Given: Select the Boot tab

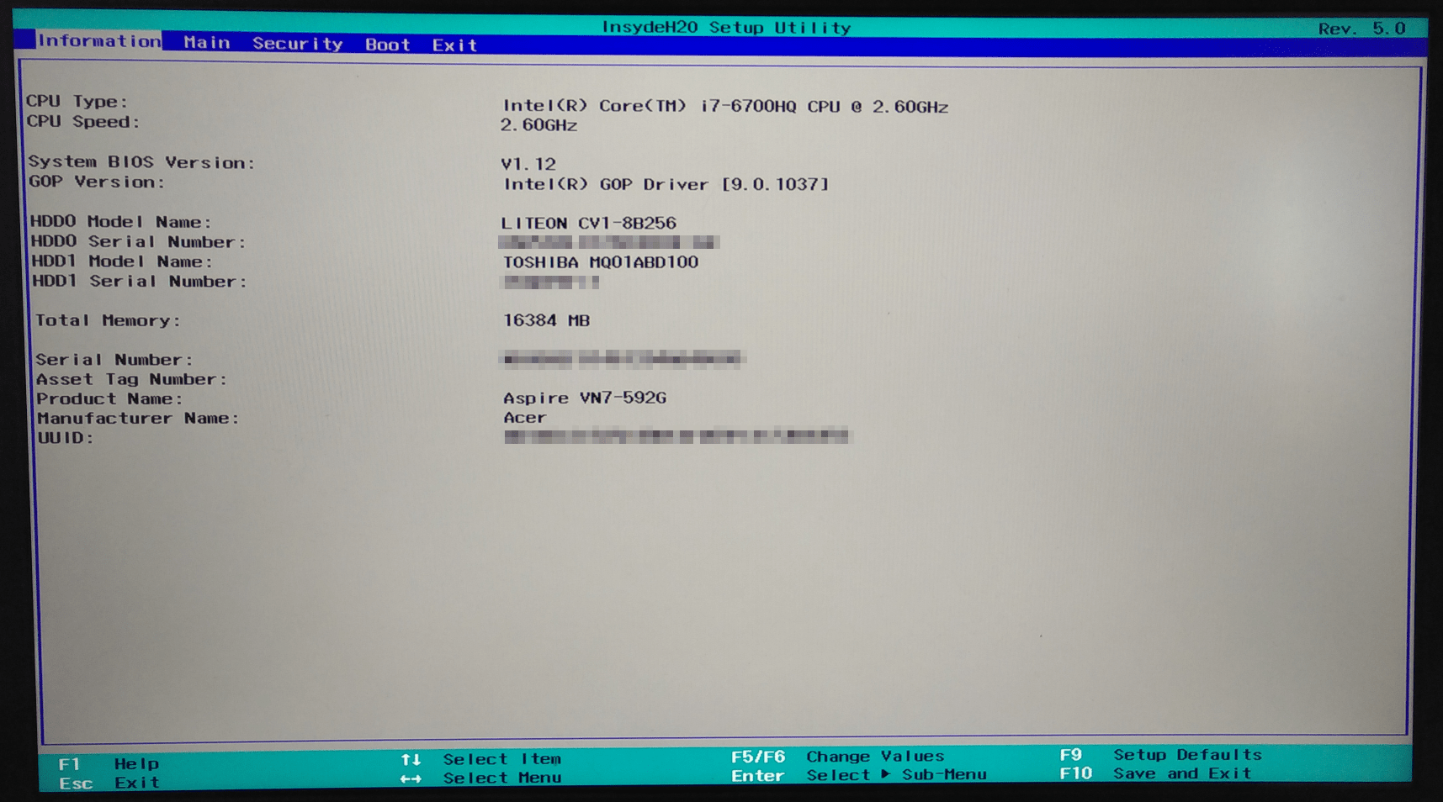Looking at the screenshot, I should tap(388, 45).
